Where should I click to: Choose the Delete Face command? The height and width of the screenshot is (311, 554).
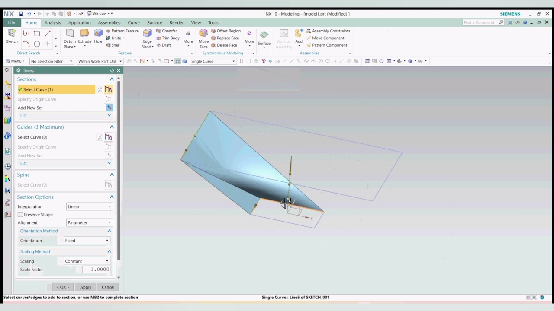tap(224, 45)
